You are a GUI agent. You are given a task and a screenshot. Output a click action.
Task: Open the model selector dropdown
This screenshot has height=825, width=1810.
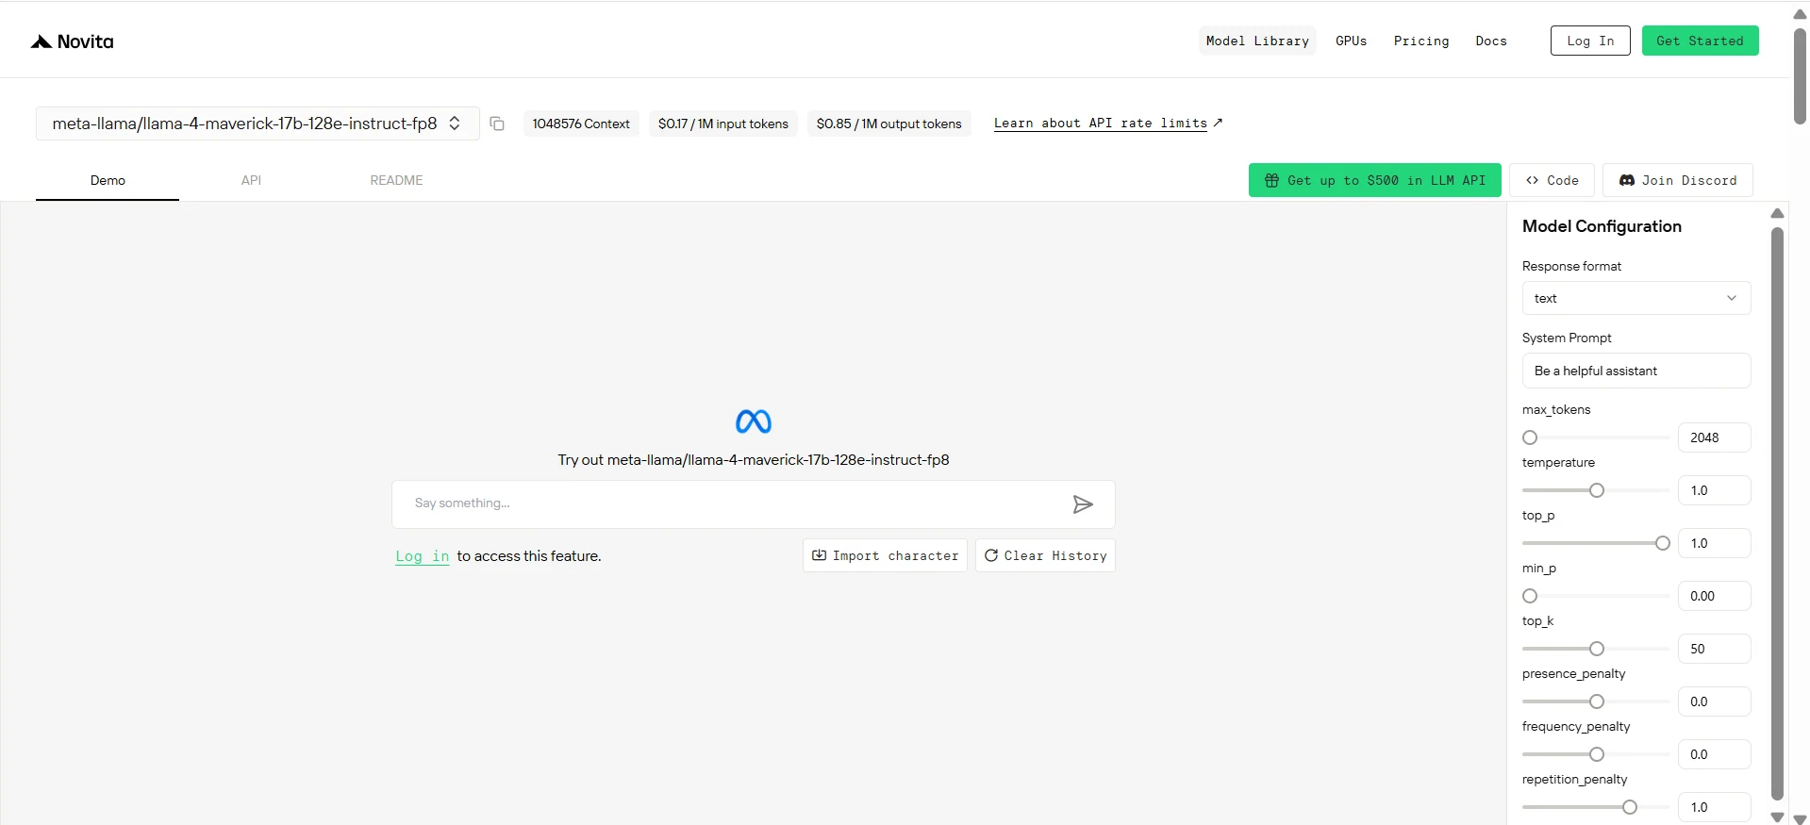tap(257, 124)
